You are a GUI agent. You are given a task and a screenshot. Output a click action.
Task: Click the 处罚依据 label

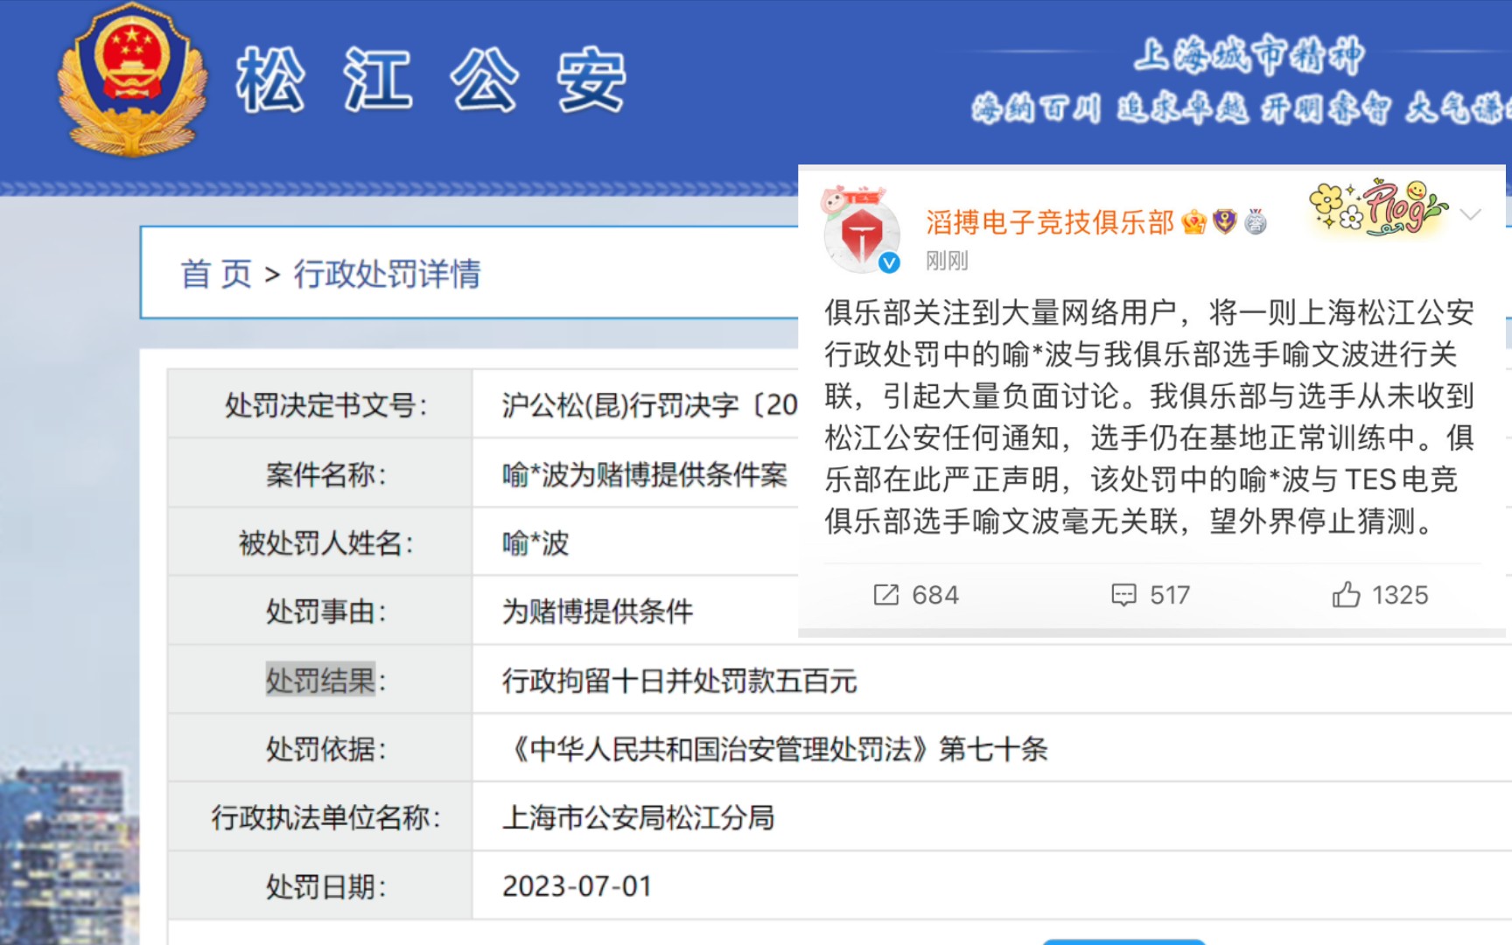(326, 749)
